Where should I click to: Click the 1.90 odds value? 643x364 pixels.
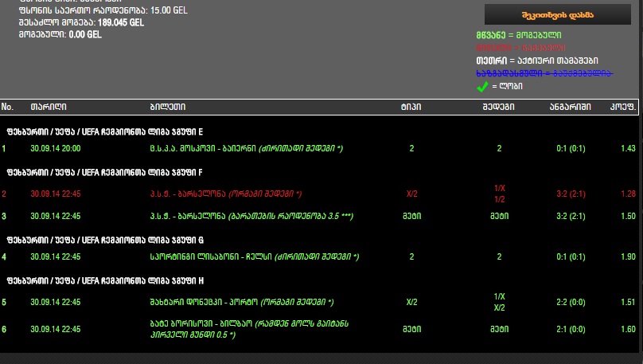coord(628,256)
